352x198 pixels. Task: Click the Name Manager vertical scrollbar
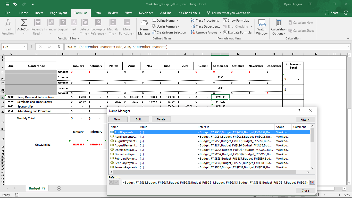pos(312,147)
